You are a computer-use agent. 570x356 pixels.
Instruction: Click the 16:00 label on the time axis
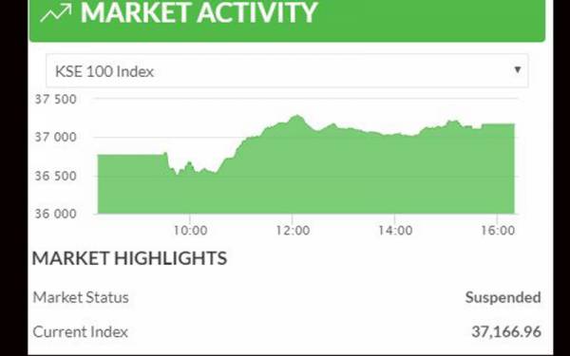[498, 231]
